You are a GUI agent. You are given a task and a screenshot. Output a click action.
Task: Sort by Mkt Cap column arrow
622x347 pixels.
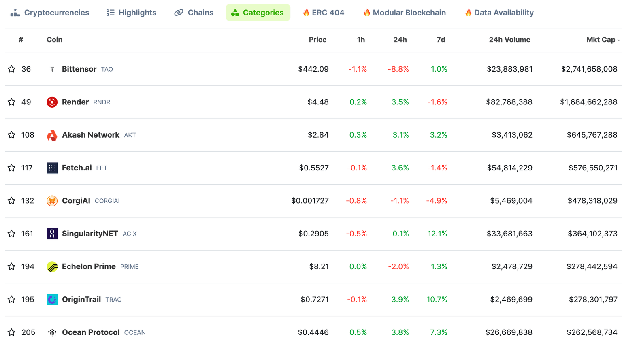coord(618,40)
